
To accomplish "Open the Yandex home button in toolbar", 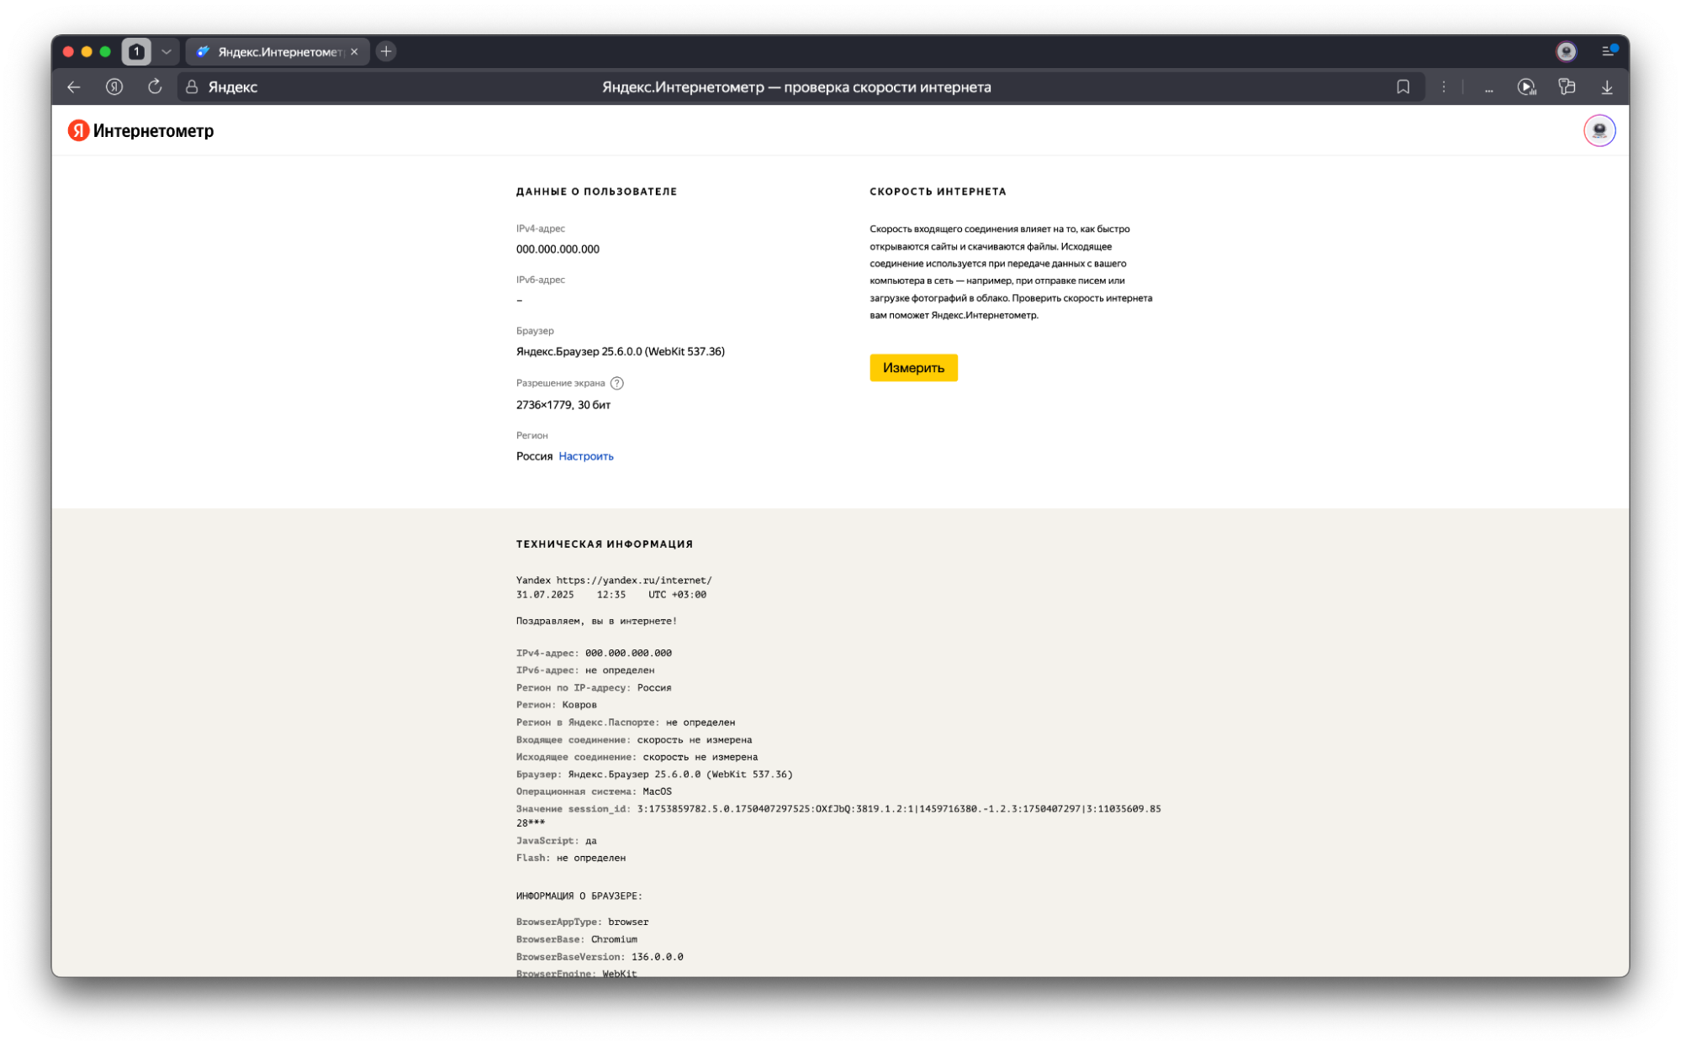I will 114,87.
